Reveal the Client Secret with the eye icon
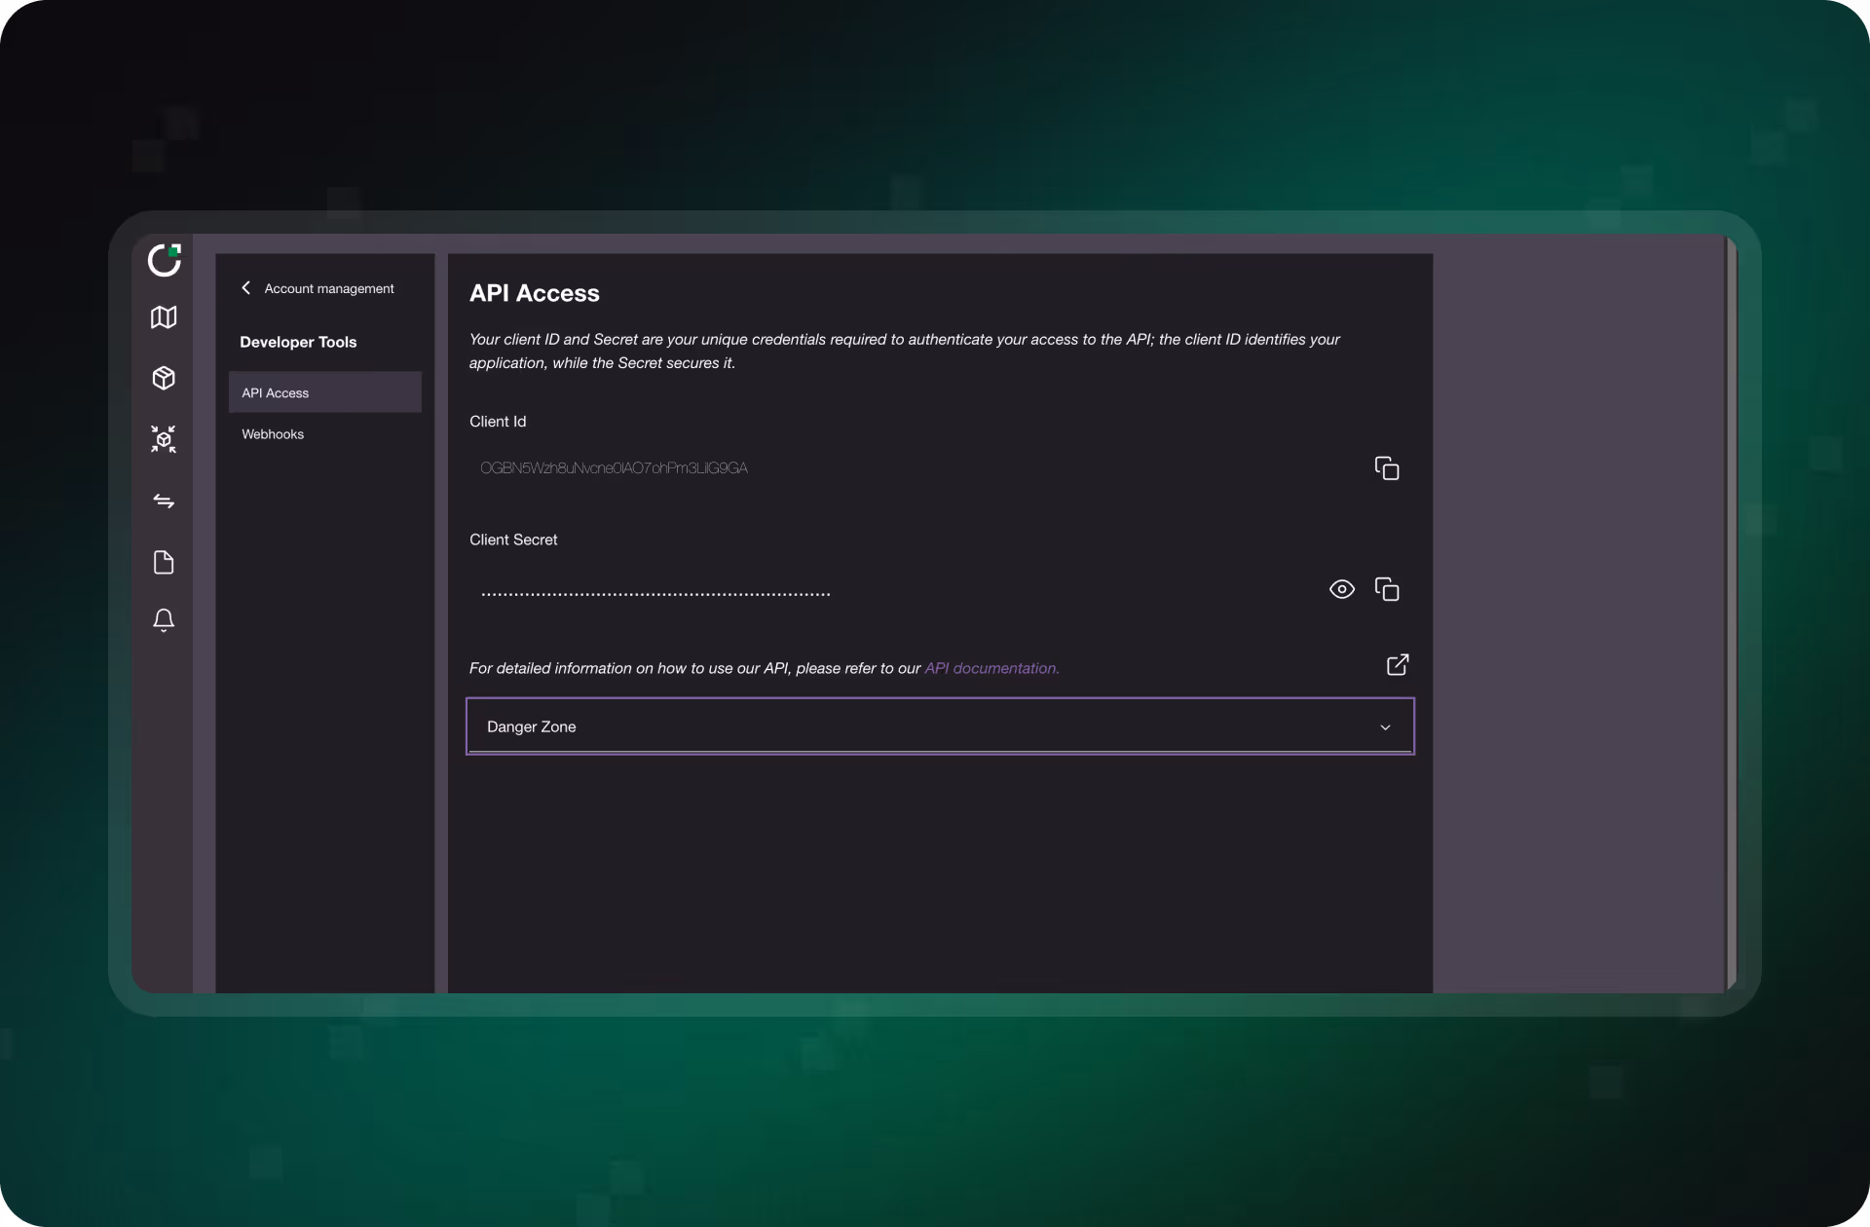The image size is (1870, 1227). pos(1342,589)
